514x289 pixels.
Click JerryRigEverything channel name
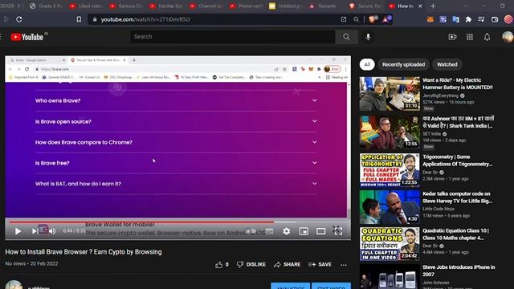click(441, 96)
